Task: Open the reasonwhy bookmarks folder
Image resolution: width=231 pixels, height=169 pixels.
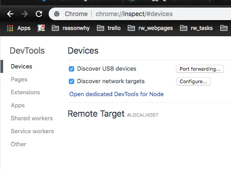Action: tap(71, 28)
